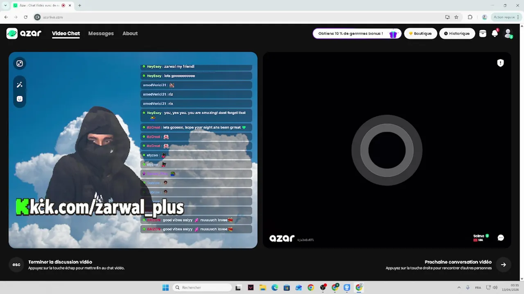The image size is (524, 294).
Task: Click the esc end-chat button
Action: coord(16,265)
